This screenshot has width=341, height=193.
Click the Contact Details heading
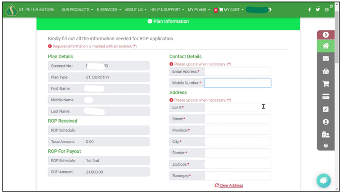pyautogui.click(x=185, y=57)
